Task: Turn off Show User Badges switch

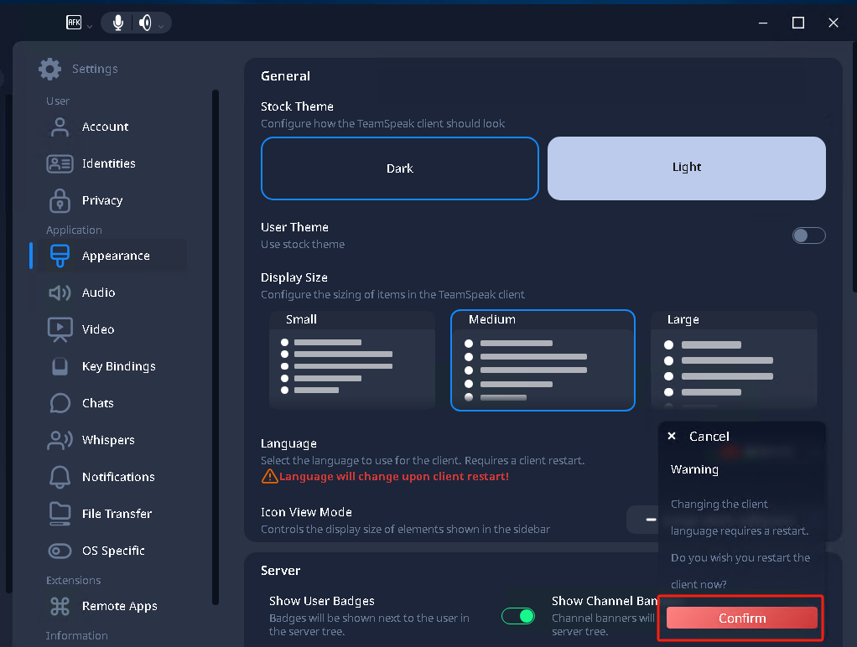Action: 517,617
